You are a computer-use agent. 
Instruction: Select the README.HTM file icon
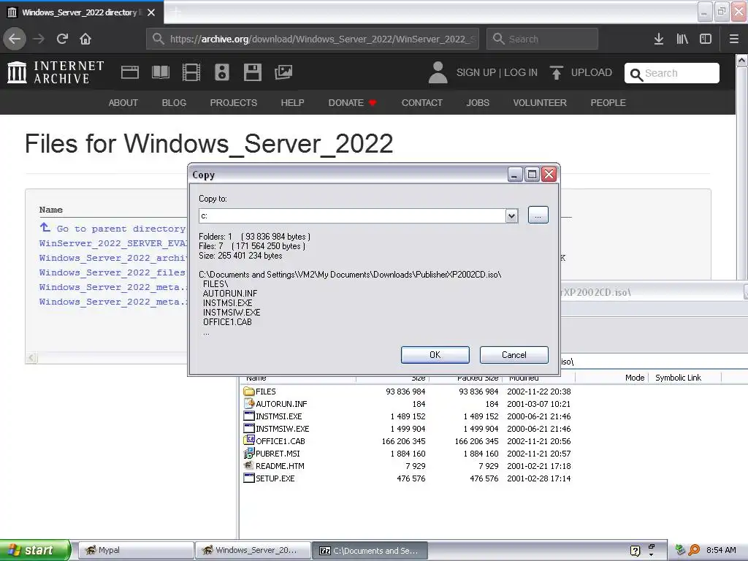tap(248, 465)
